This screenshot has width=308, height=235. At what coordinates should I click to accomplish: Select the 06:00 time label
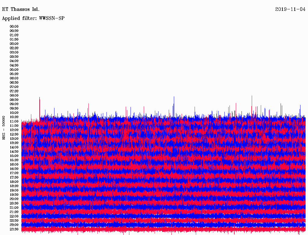pos(14,78)
